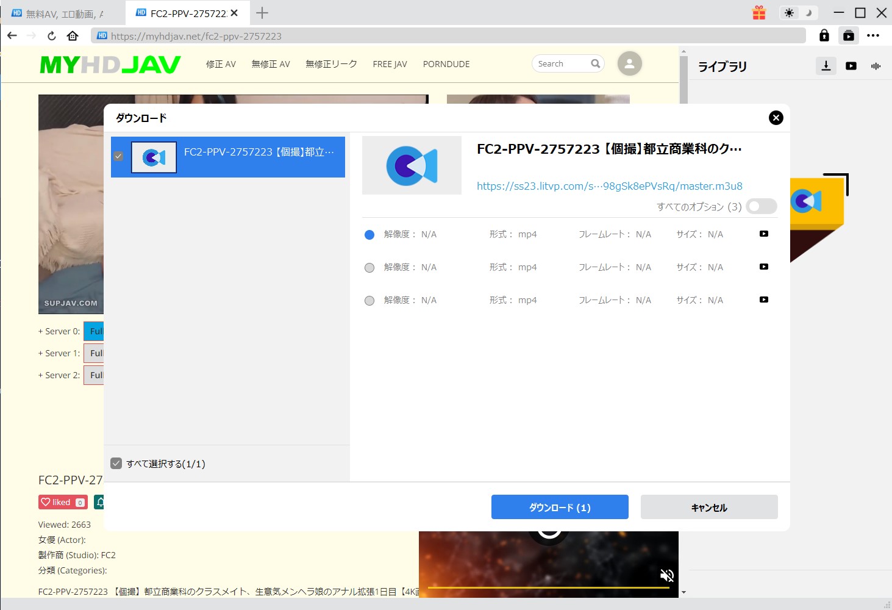
Task: Close the FC2-PPV tab
Action: point(234,13)
